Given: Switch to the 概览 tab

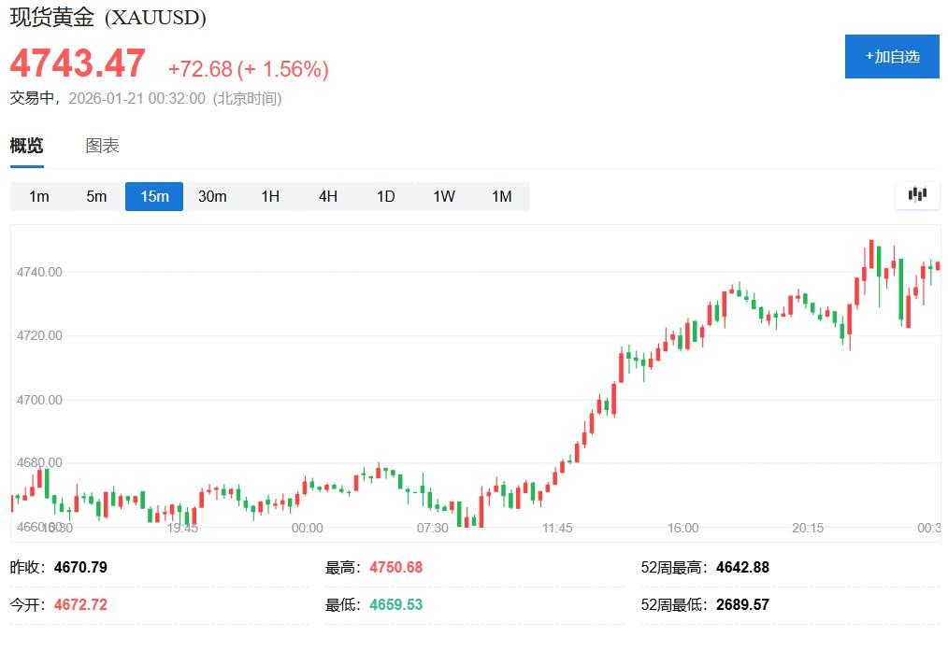Looking at the screenshot, I should click(x=26, y=146).
